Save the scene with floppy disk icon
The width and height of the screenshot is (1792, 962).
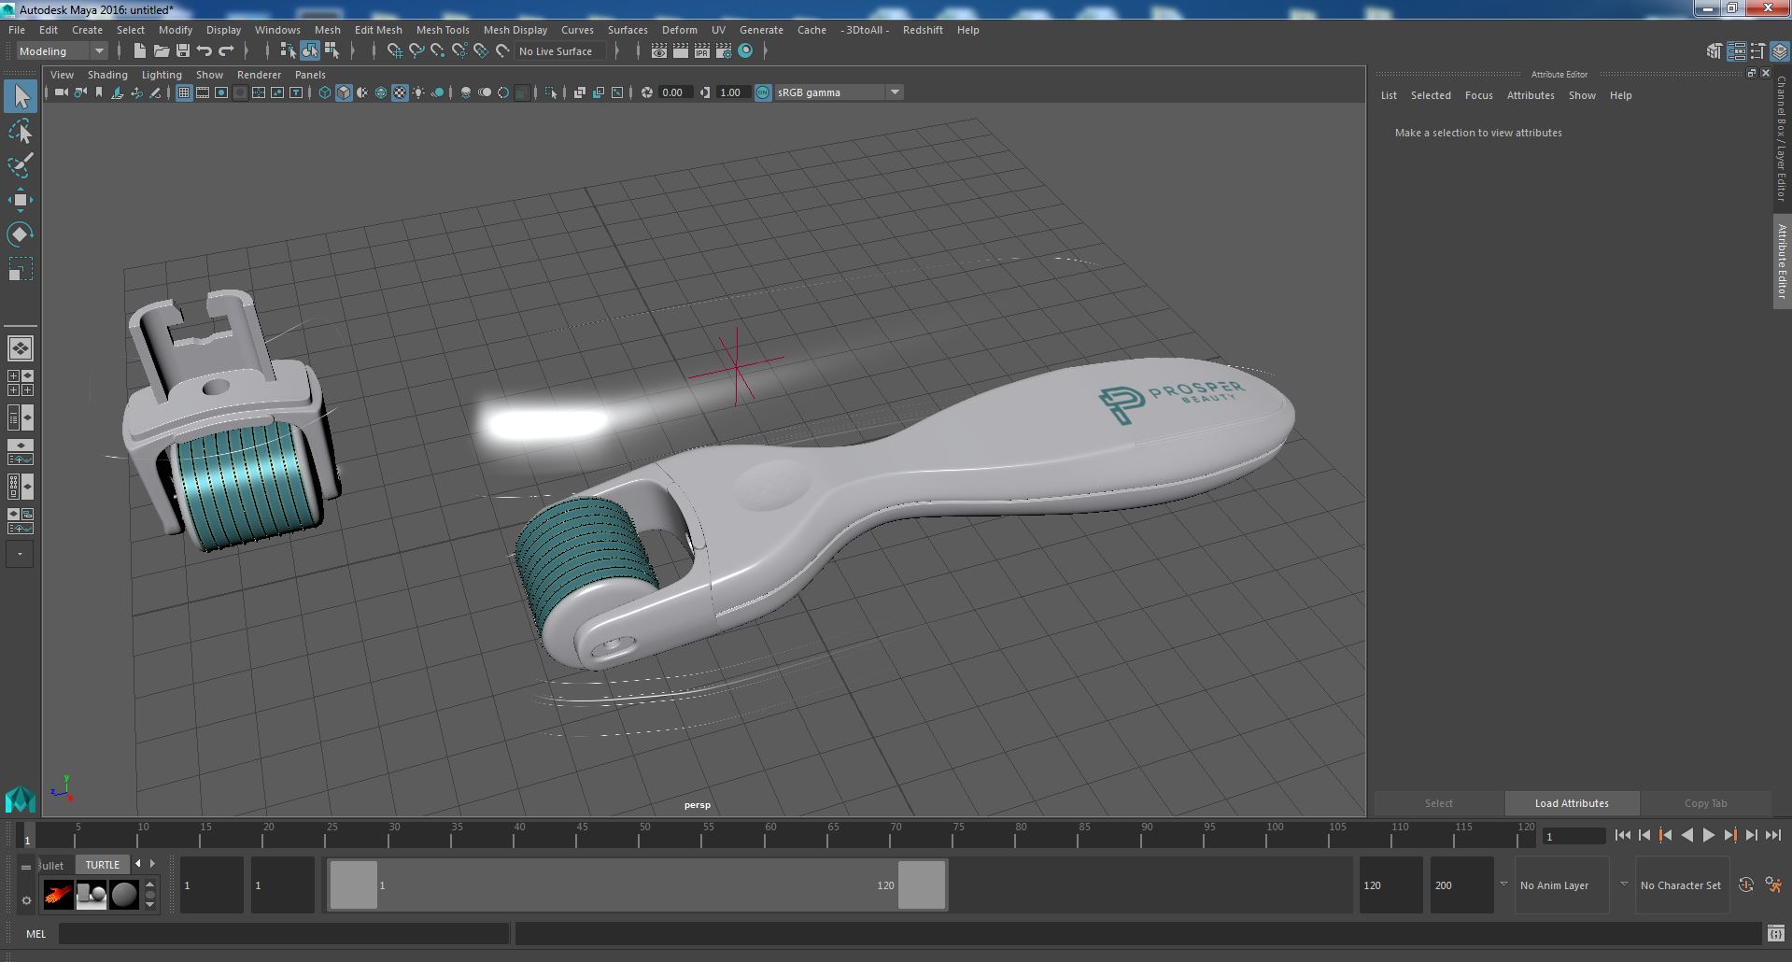tap(183, 51)
